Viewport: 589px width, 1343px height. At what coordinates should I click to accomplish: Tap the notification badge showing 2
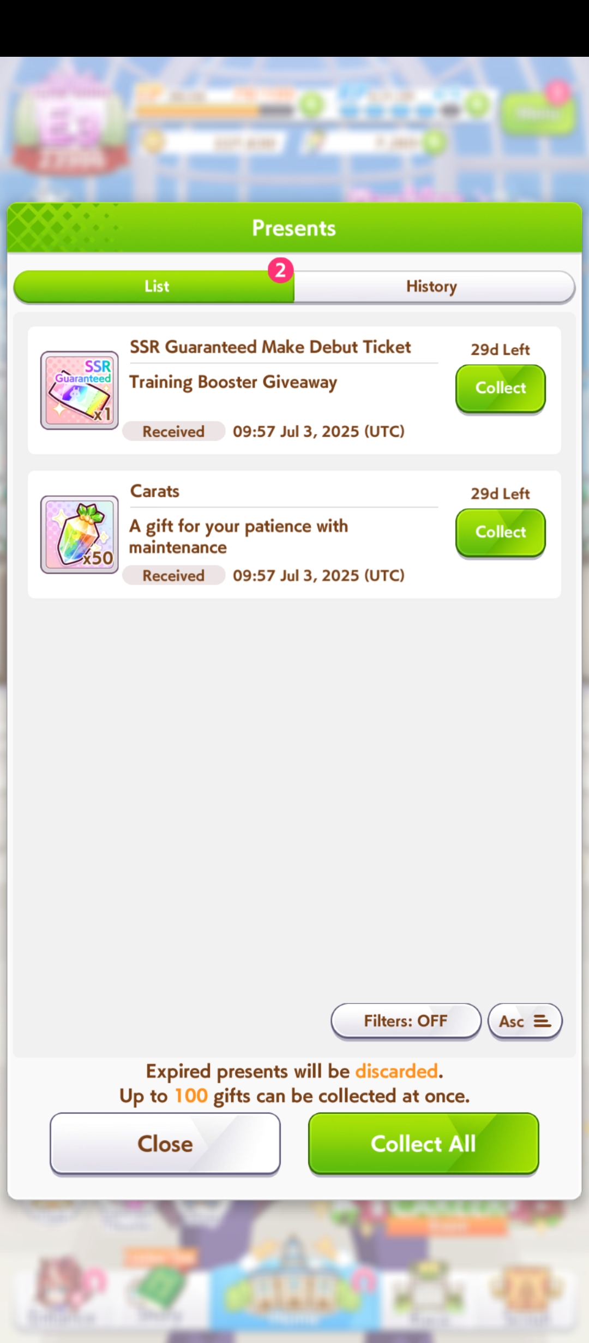(280, 270)
